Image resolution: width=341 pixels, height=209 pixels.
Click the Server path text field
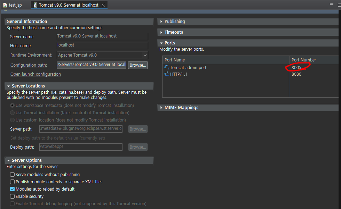[81, 129]
